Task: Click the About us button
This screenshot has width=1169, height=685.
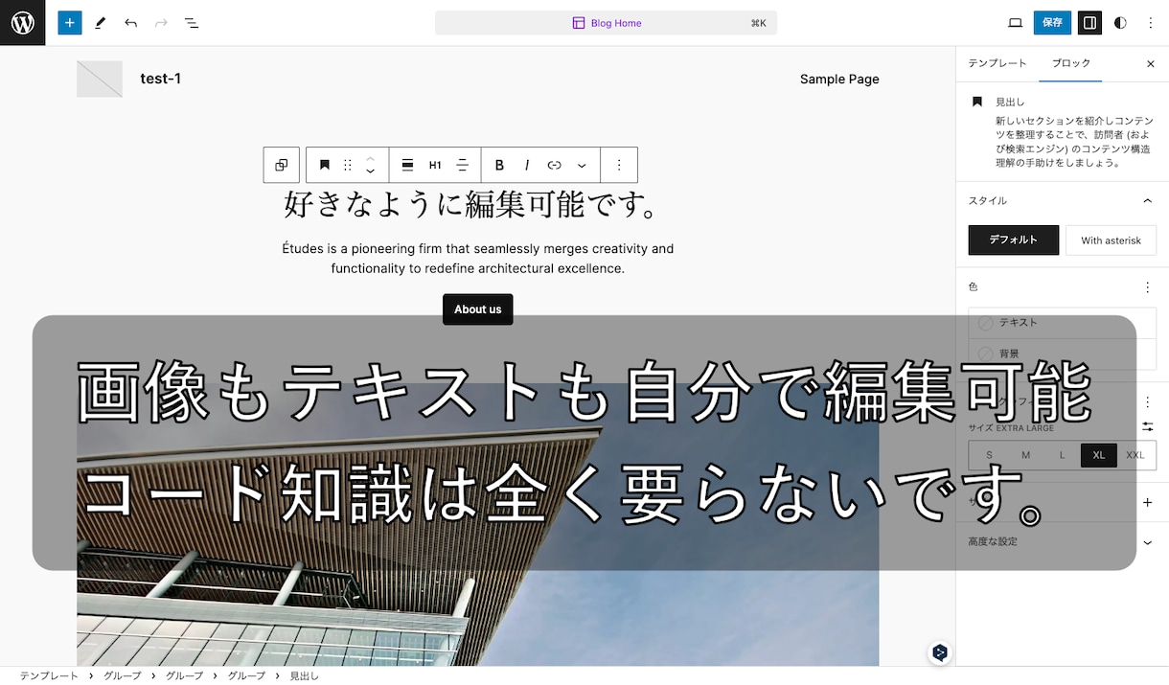Action: pyautogui.click(x=478, y=309)
